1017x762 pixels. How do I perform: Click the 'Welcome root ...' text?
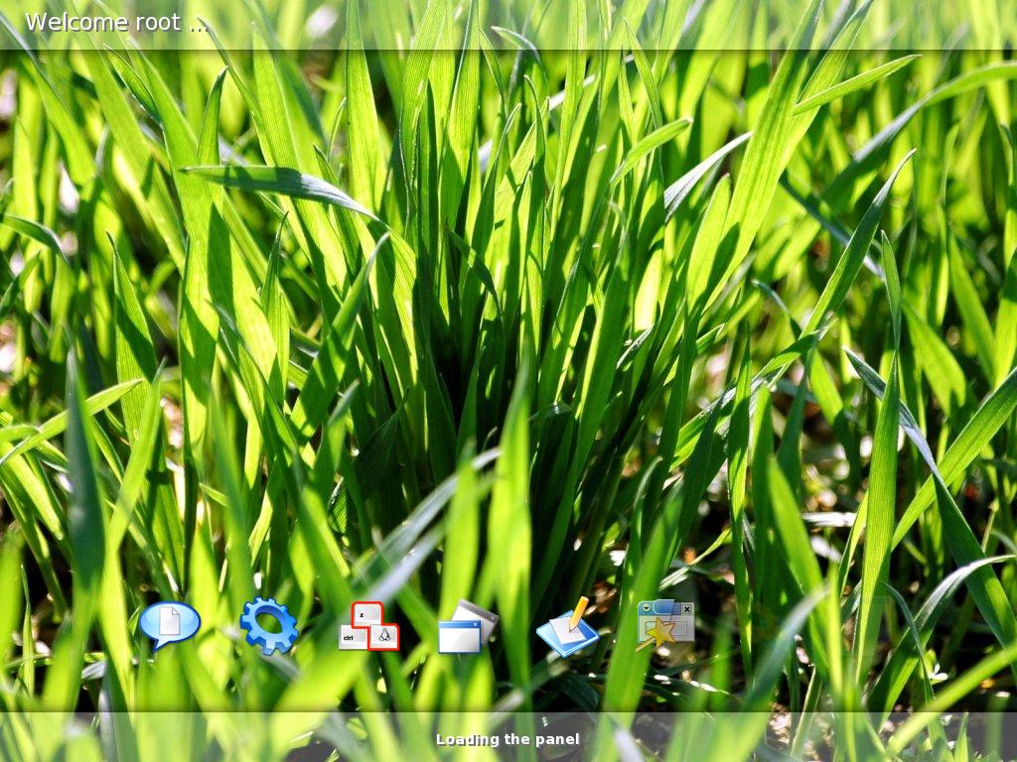pos(117,23)
